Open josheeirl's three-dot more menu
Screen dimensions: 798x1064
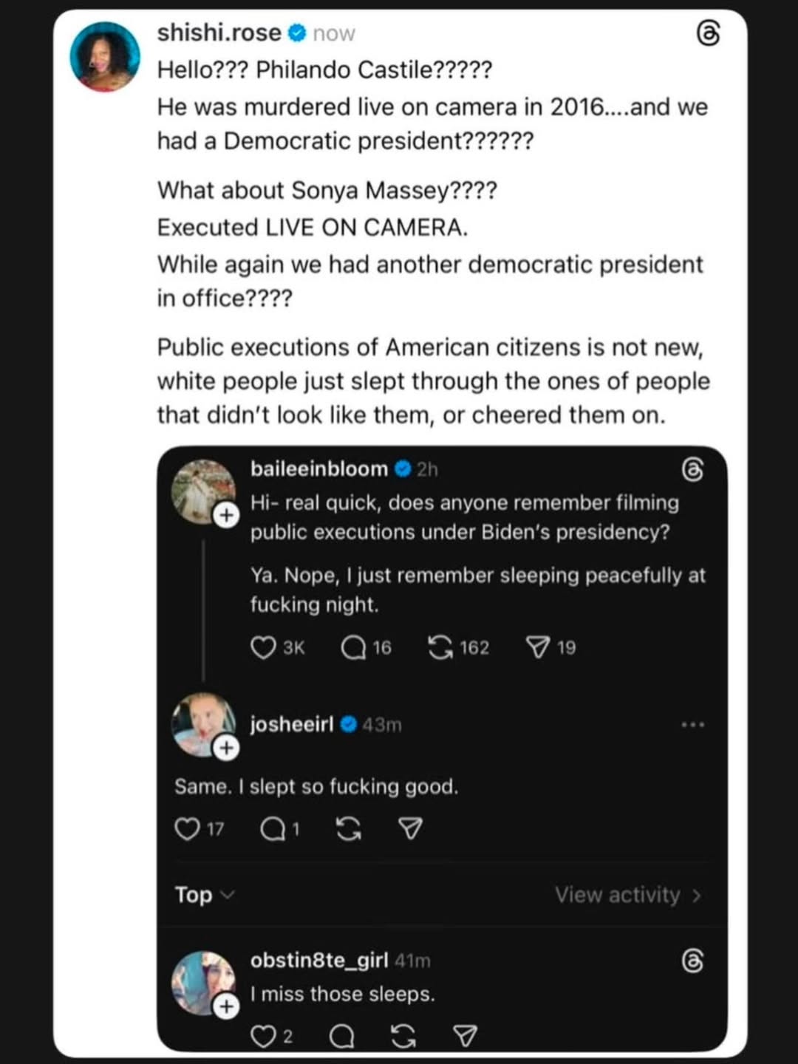click(x=692, y=725)
